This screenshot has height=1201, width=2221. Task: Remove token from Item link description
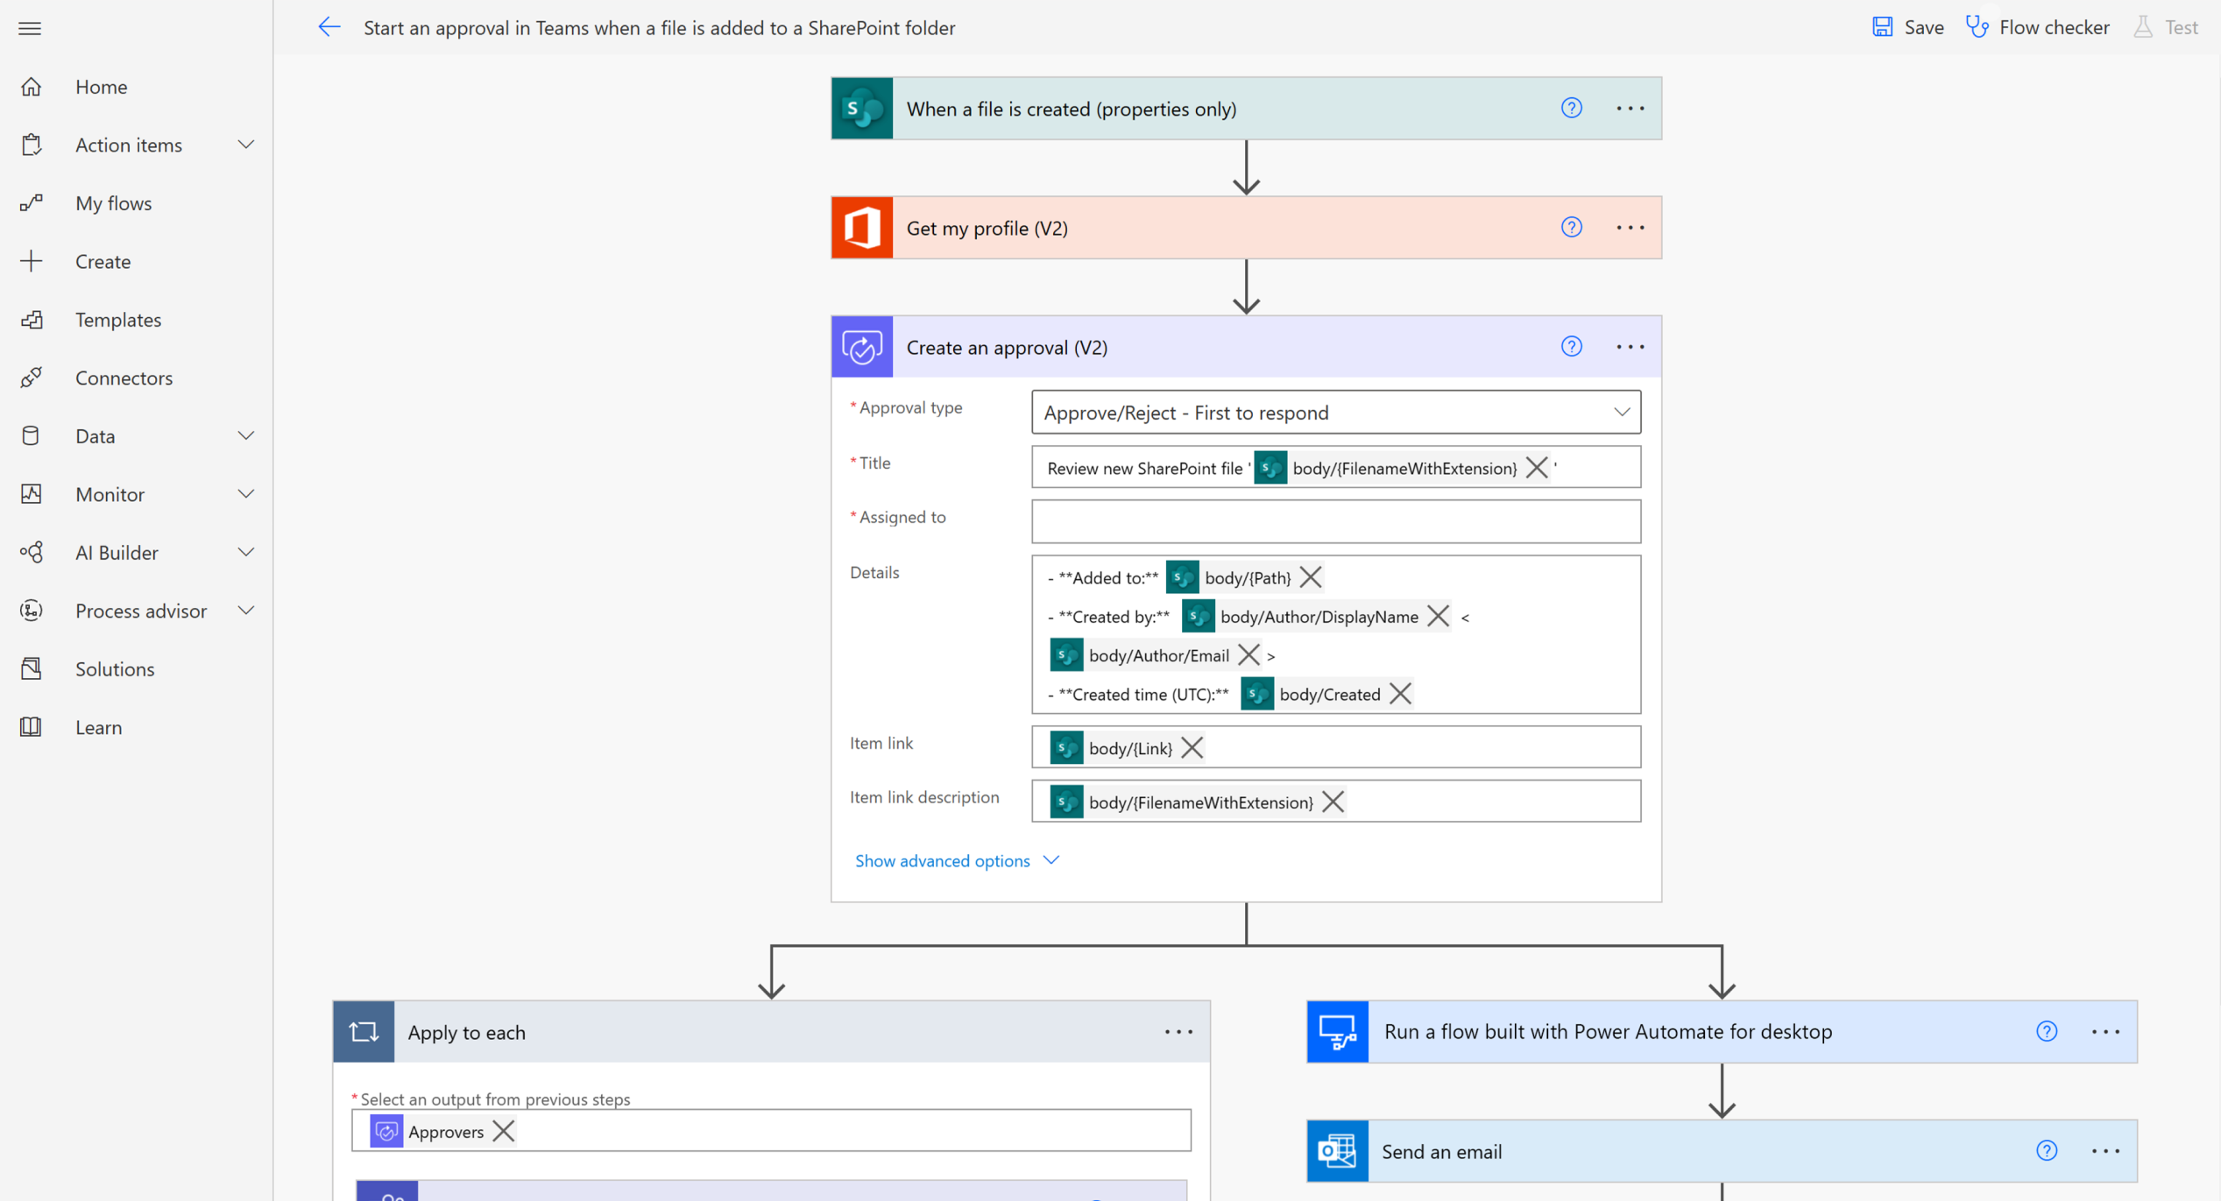pos(1332,802)
